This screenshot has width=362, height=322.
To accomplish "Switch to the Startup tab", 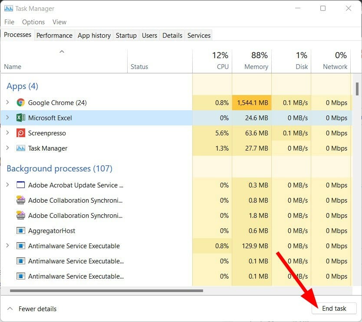I will [126, 35].
